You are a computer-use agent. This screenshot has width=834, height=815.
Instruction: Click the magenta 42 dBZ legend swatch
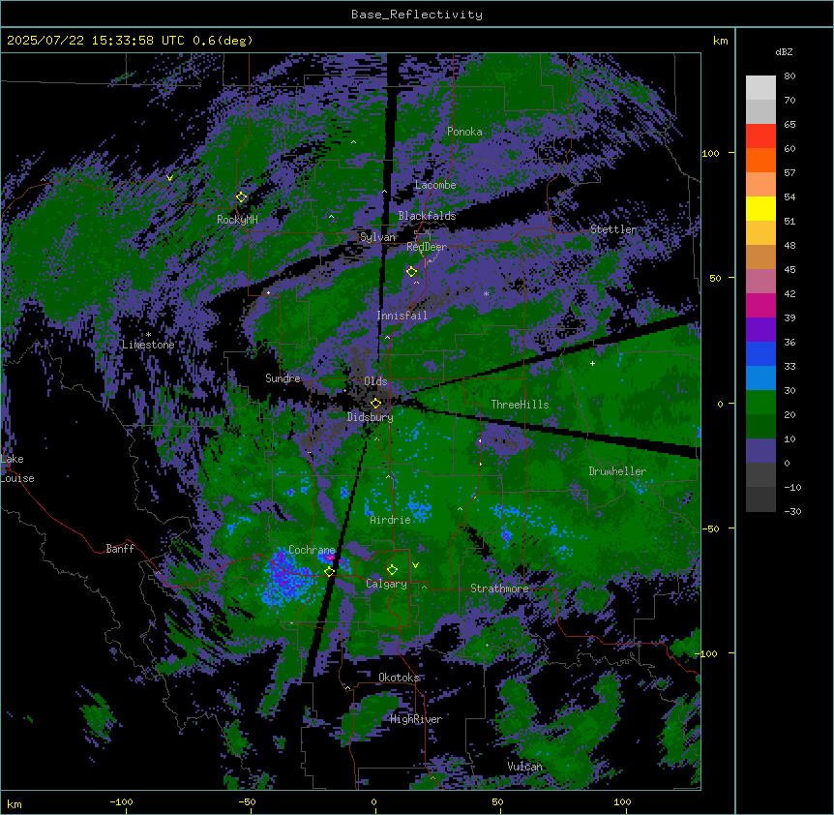click(x=760, y=305)
